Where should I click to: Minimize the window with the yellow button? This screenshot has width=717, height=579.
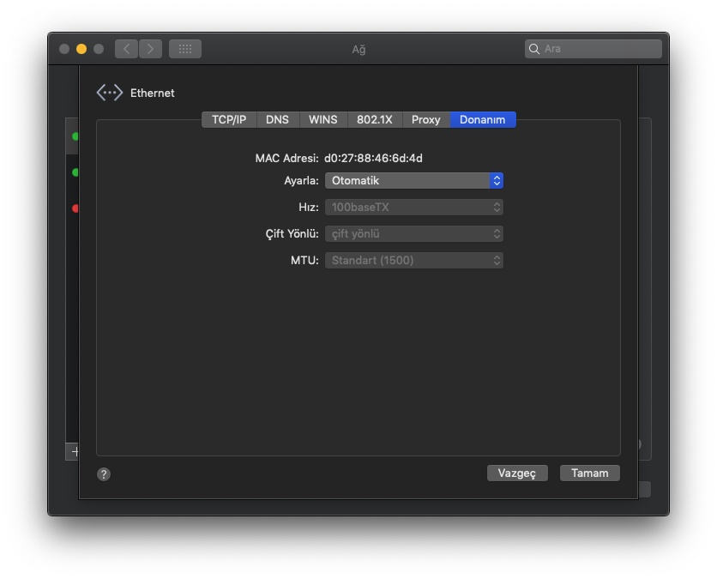pos(81,49)
